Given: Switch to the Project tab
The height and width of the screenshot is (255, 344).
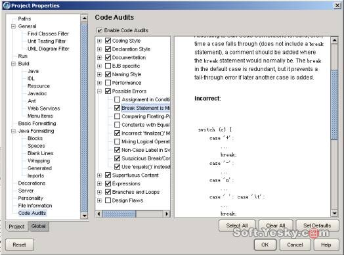Looking at the screenshot, I should (x=16, y=227).
